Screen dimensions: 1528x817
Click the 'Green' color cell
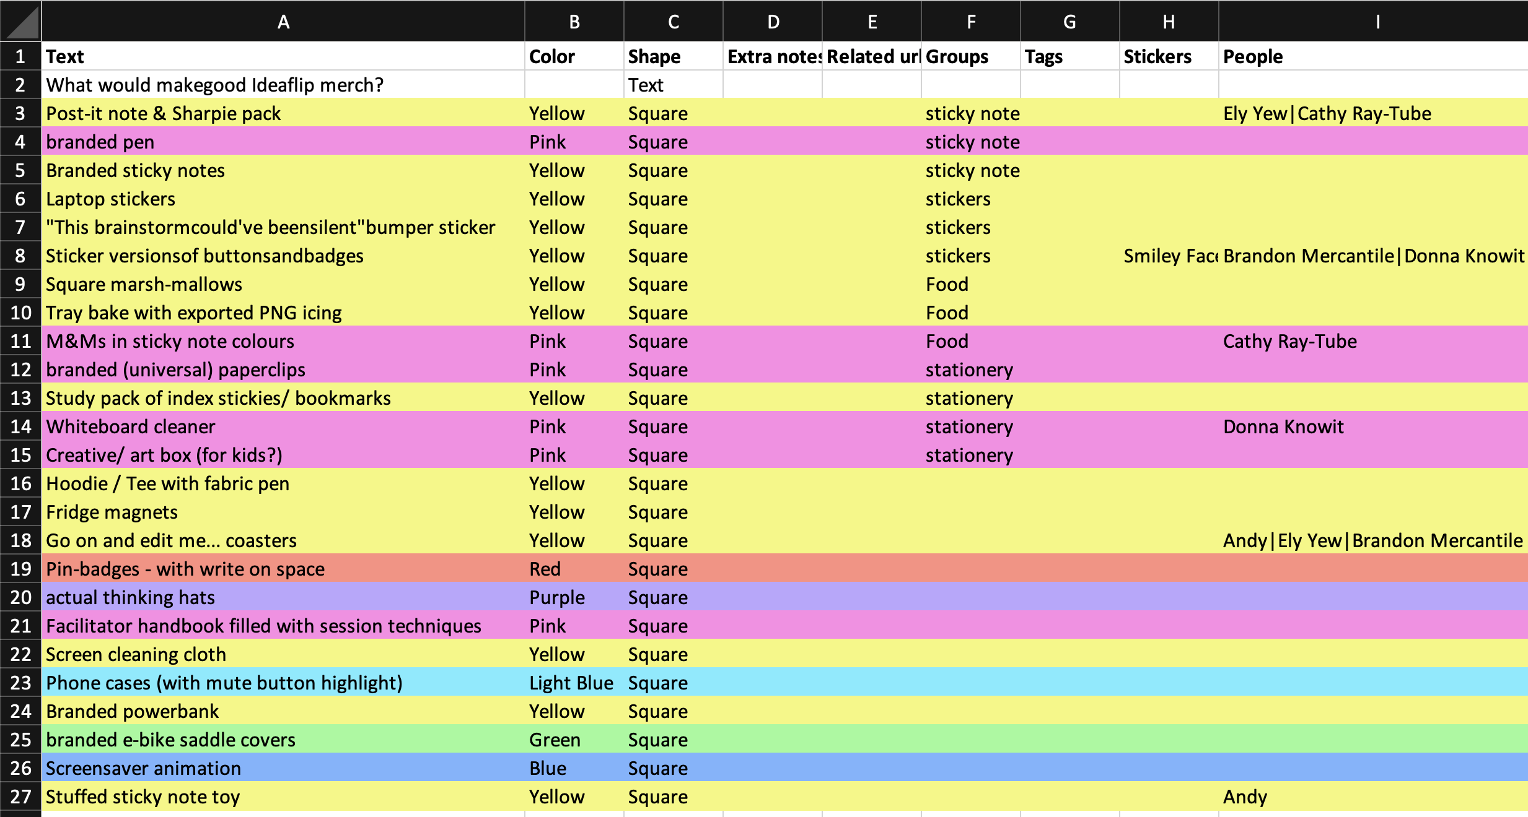click(x=574, y=740)
